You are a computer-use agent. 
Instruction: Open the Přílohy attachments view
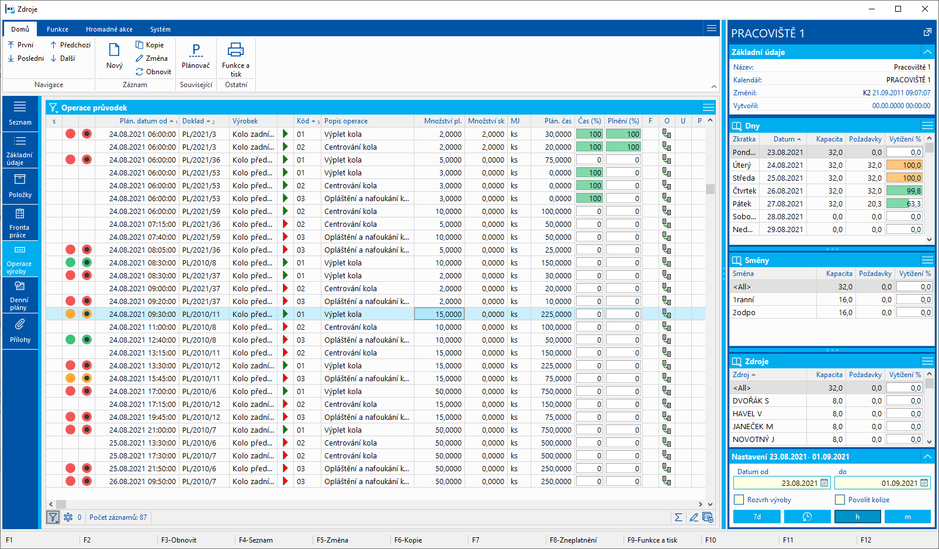pos(20,331)
